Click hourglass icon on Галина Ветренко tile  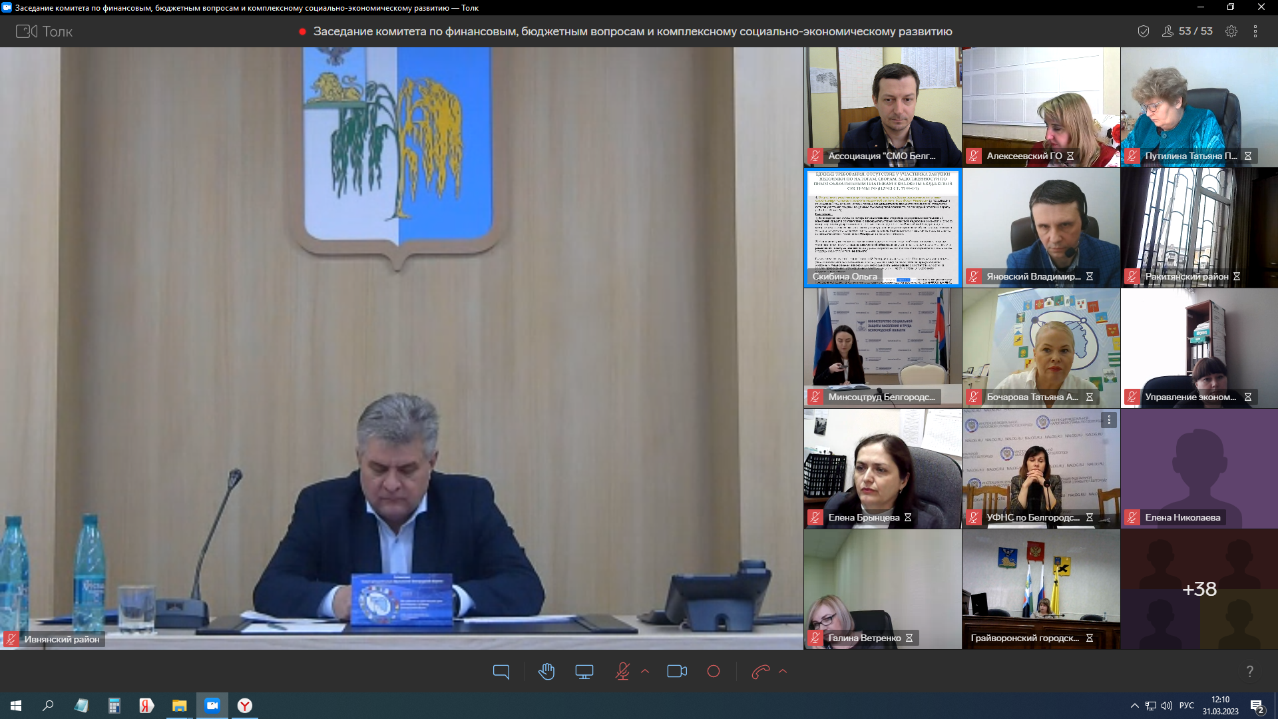click(909, 638)
